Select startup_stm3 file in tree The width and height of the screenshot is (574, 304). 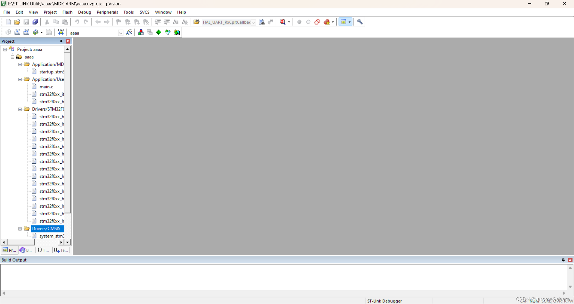click(x=52, y=72)
